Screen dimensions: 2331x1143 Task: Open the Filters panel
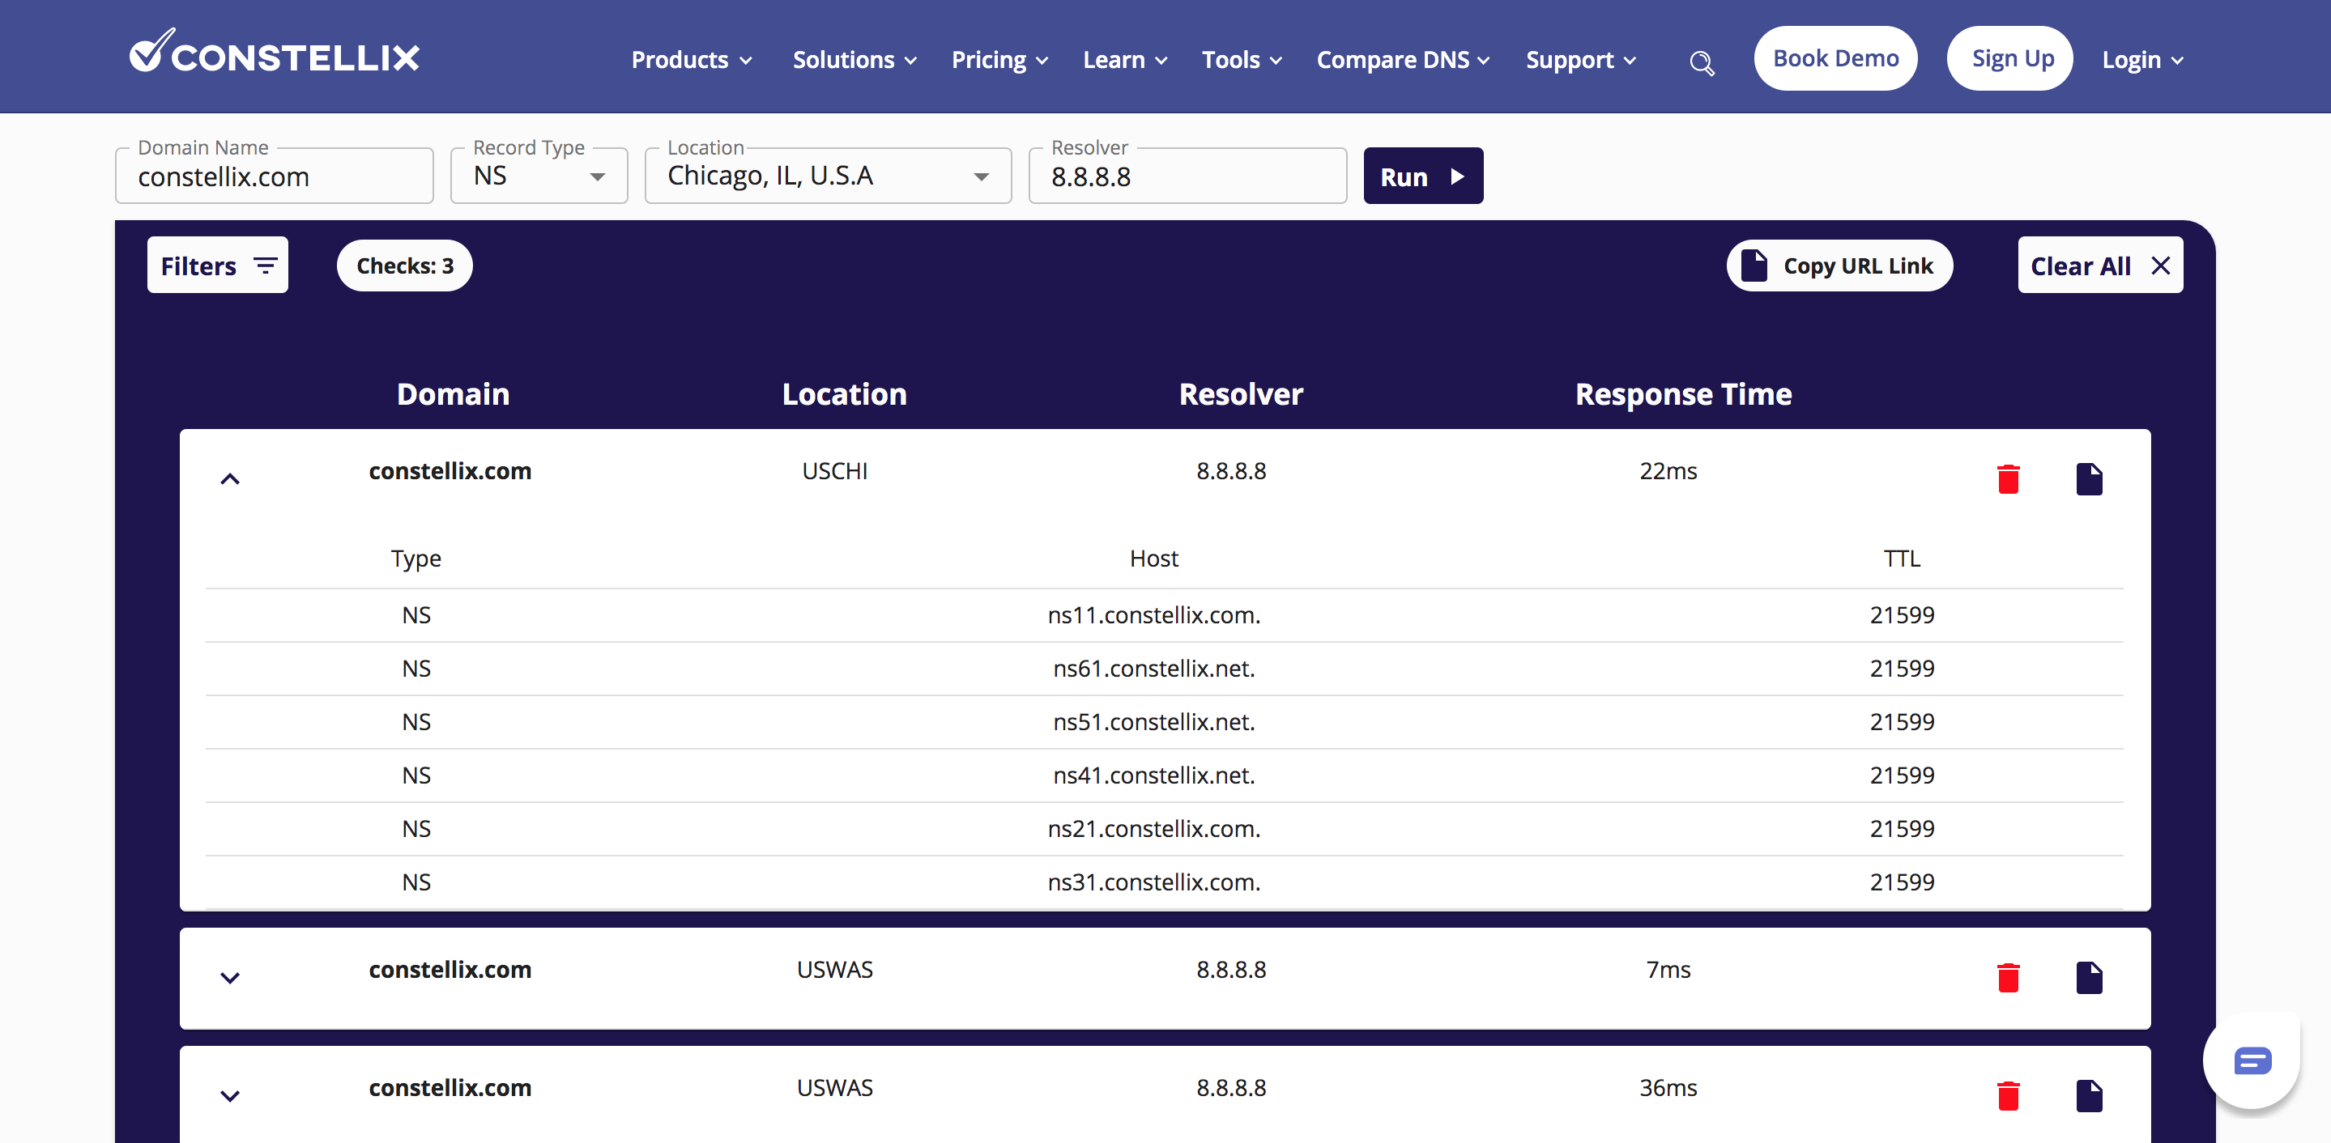click(x=217, y=265)
